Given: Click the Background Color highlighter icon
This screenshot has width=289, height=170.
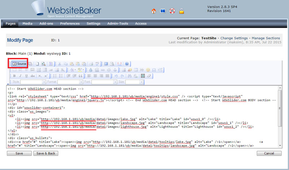Looking at the screenshot, I should 80,70.
